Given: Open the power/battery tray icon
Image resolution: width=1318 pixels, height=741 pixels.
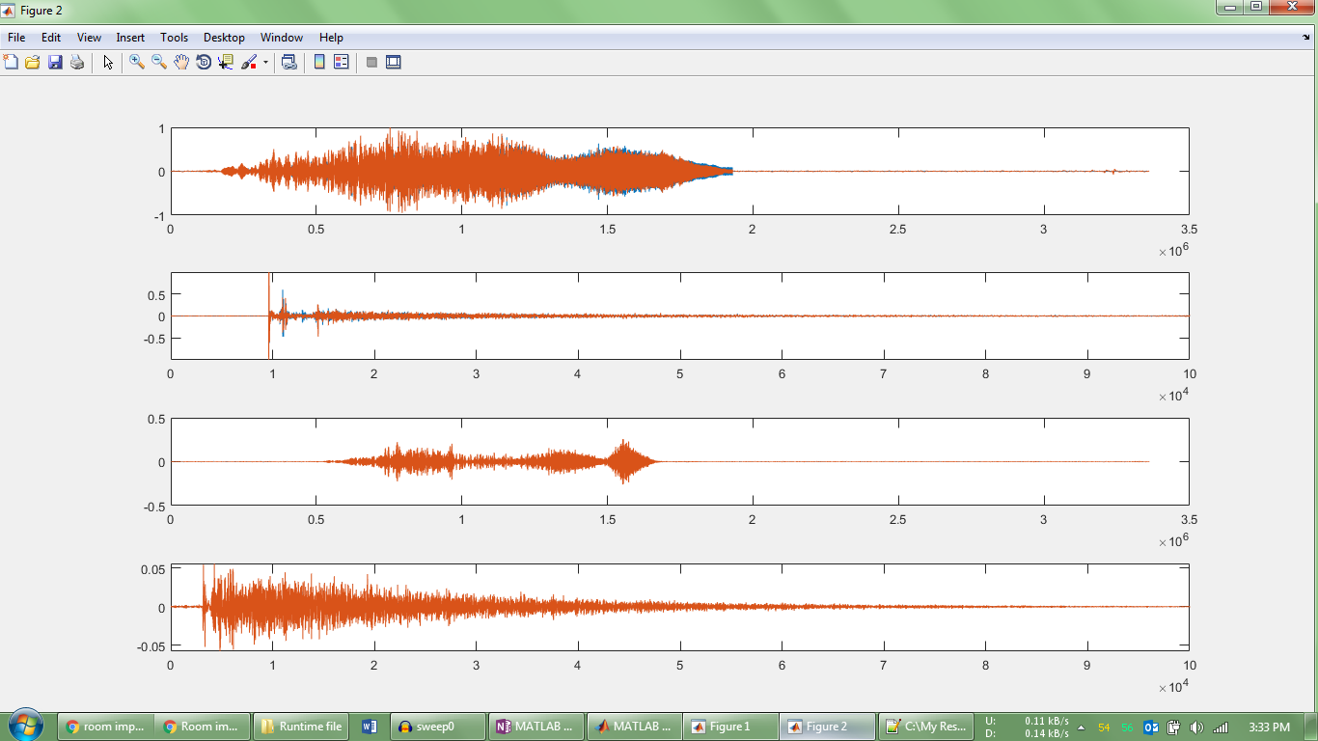Looking at the screenshot, I should click(1174, 727).
